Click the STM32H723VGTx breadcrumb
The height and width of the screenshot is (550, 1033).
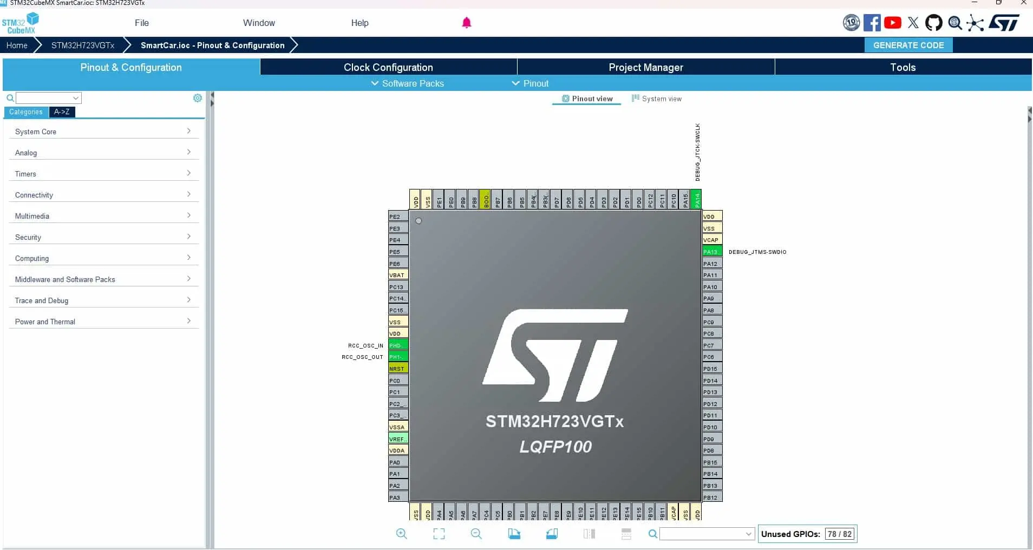[83, 45]
